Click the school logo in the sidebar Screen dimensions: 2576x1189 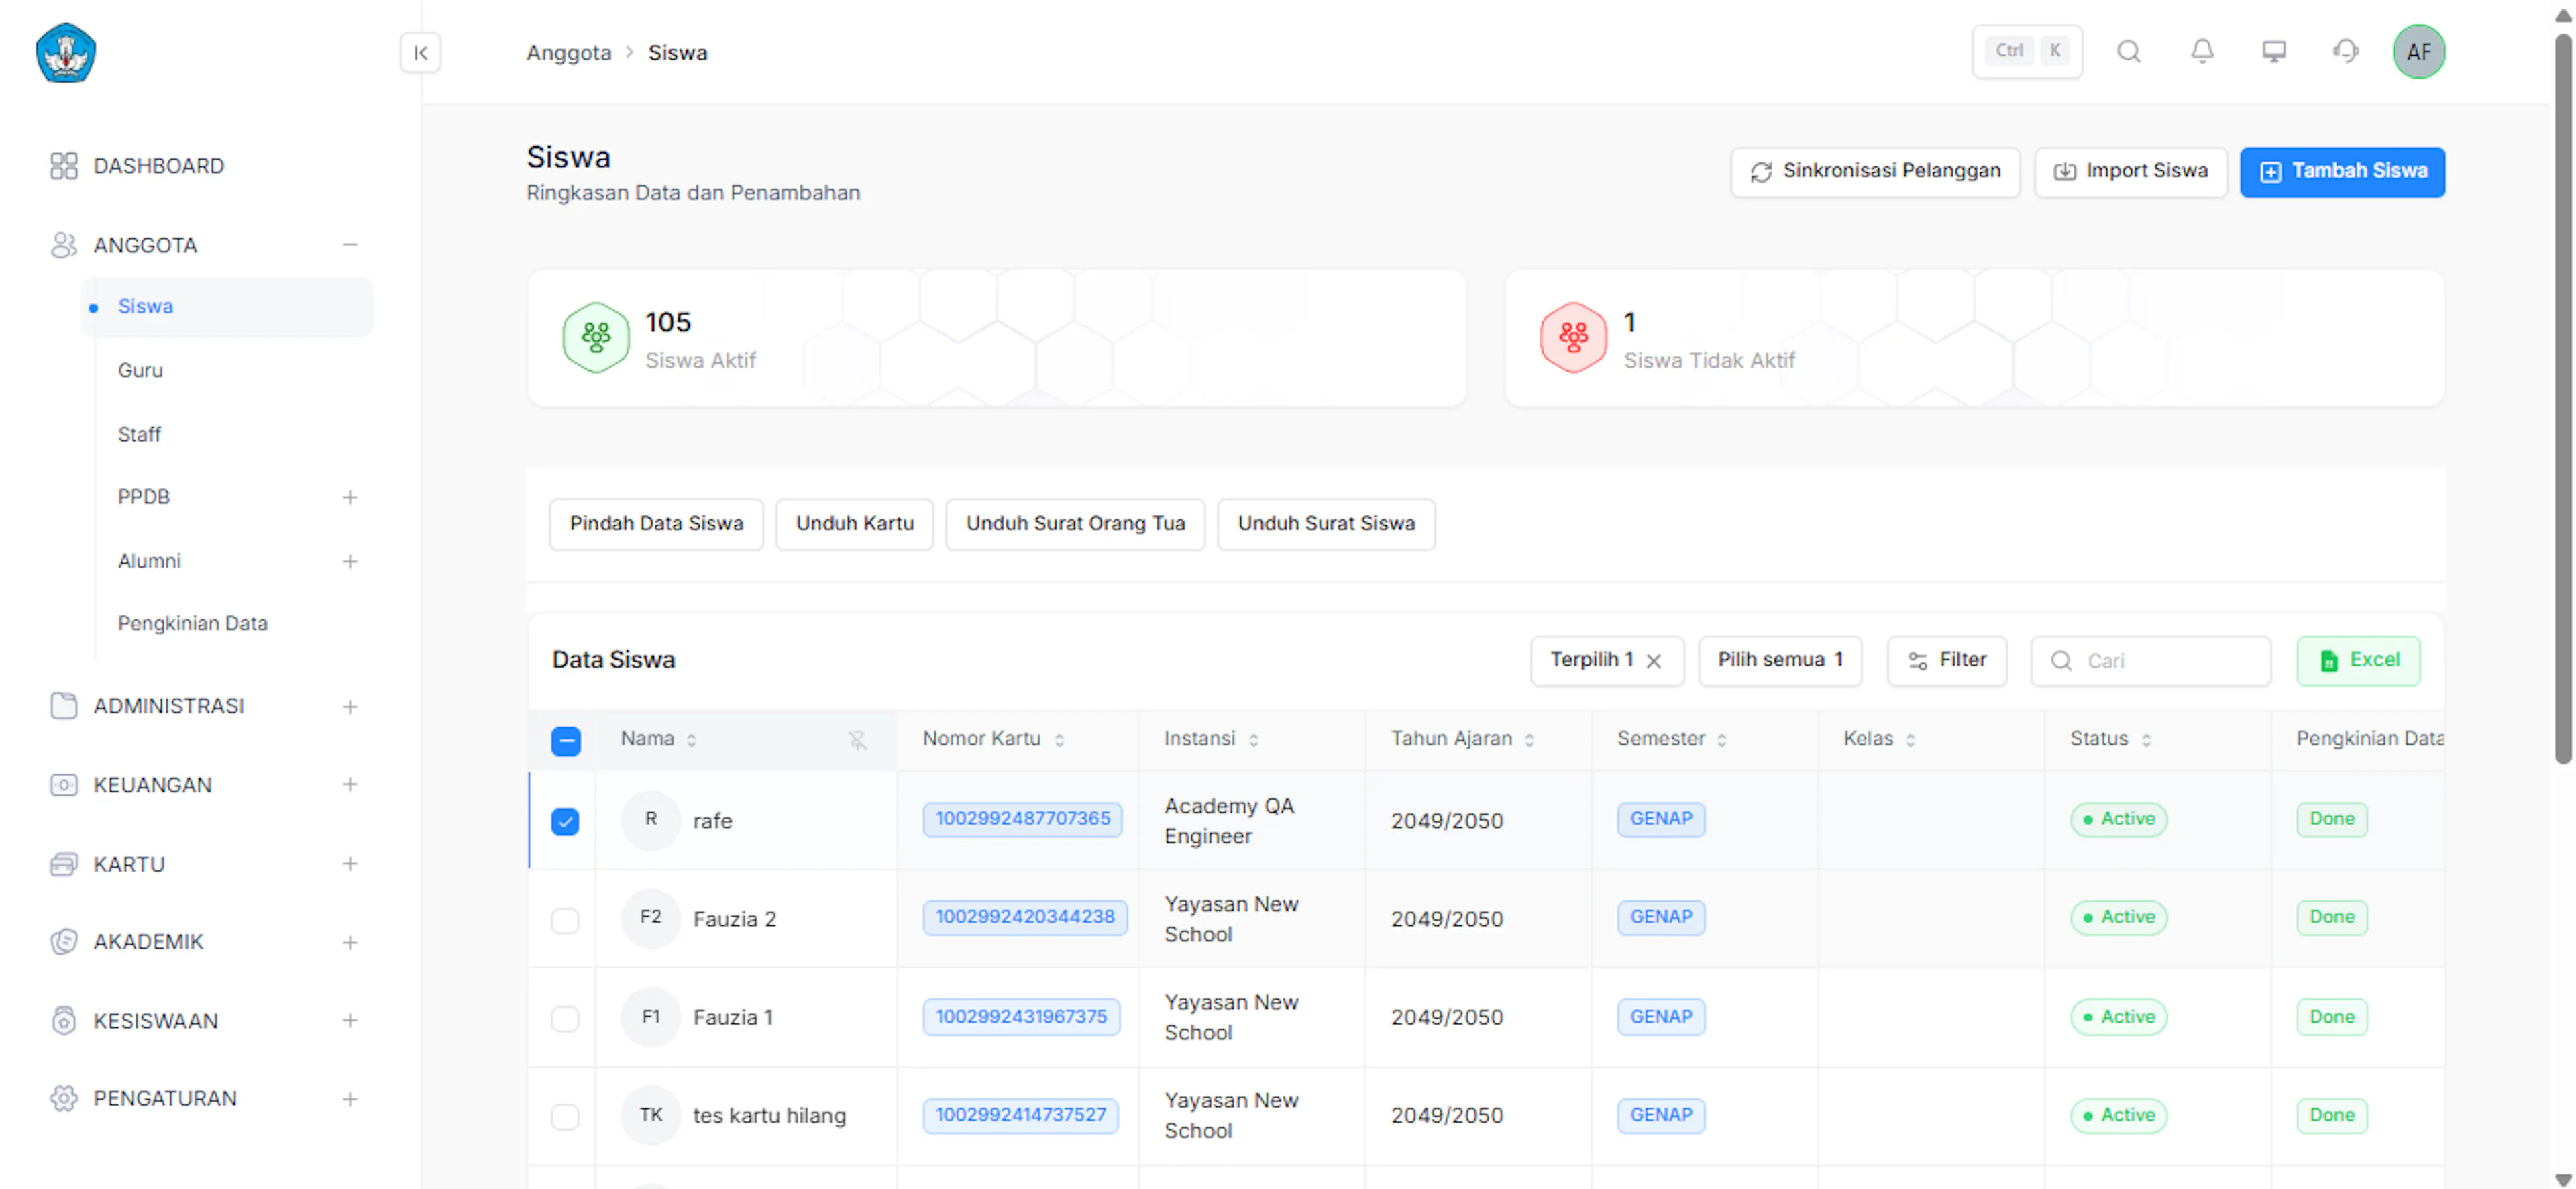click(65, 53)
